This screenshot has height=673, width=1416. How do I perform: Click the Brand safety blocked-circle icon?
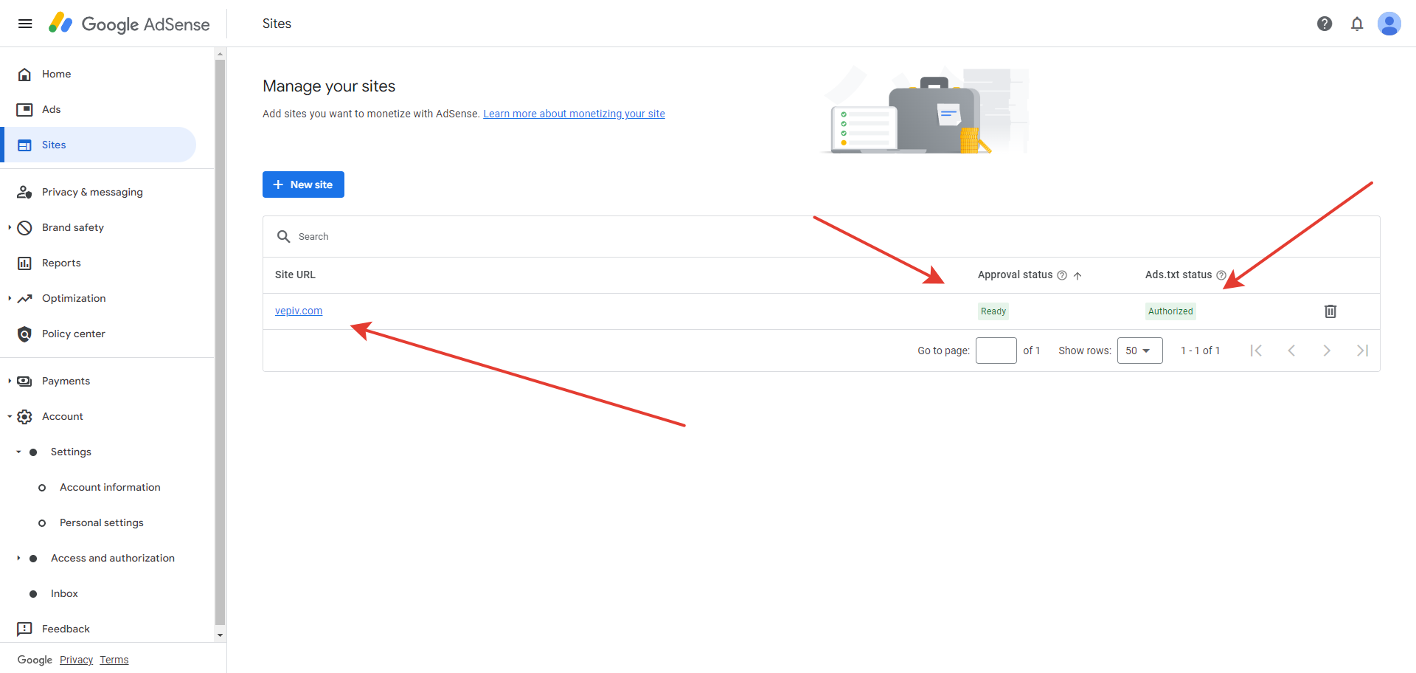click(x=24, y=227)
